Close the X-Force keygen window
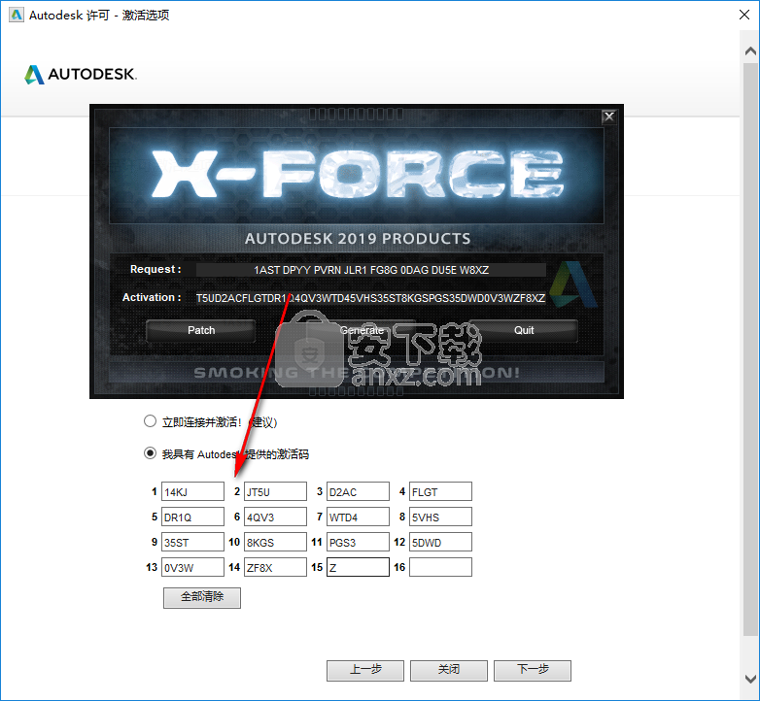 coord(608,117)
